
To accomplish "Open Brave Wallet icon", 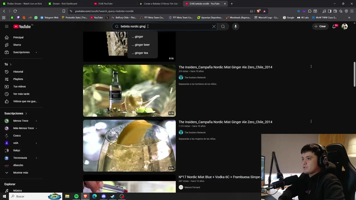I will click(x=335, y=11).
